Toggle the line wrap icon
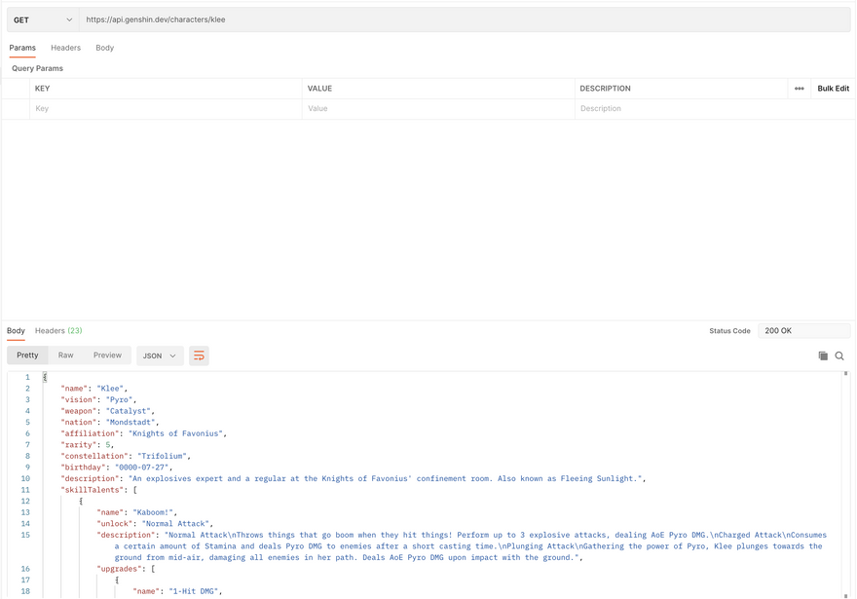This screenshot has width=857, height=599. (199, 356)
